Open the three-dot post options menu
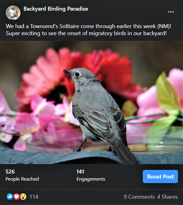 click(x=171, y=12)
